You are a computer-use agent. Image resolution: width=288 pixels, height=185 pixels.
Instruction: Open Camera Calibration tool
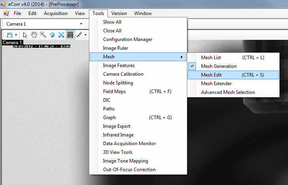[138, 74]
